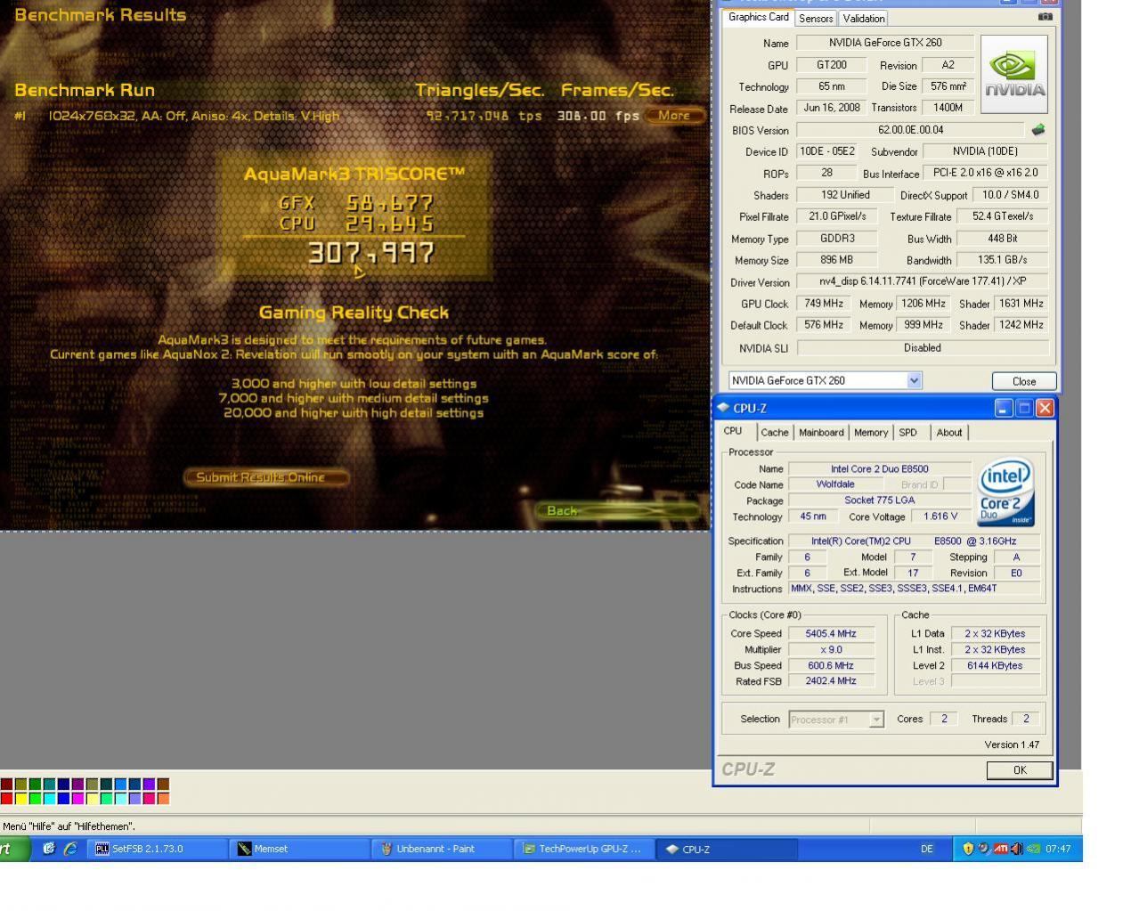Switch to SetFSB 2.1.73.0 taskbar item

coord(157,849)
